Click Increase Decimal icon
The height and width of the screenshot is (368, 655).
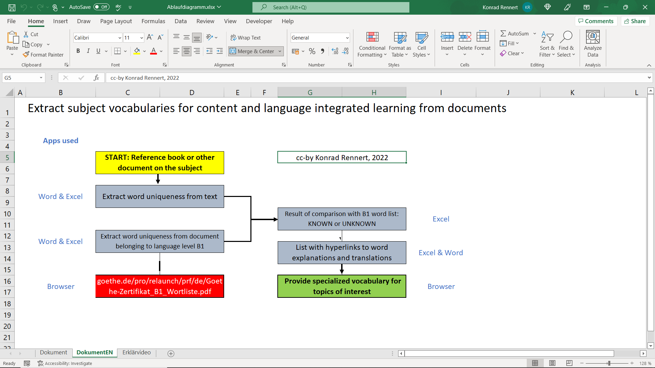(335, 51)
